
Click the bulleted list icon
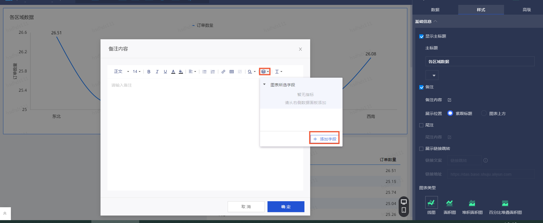point(204,72)
